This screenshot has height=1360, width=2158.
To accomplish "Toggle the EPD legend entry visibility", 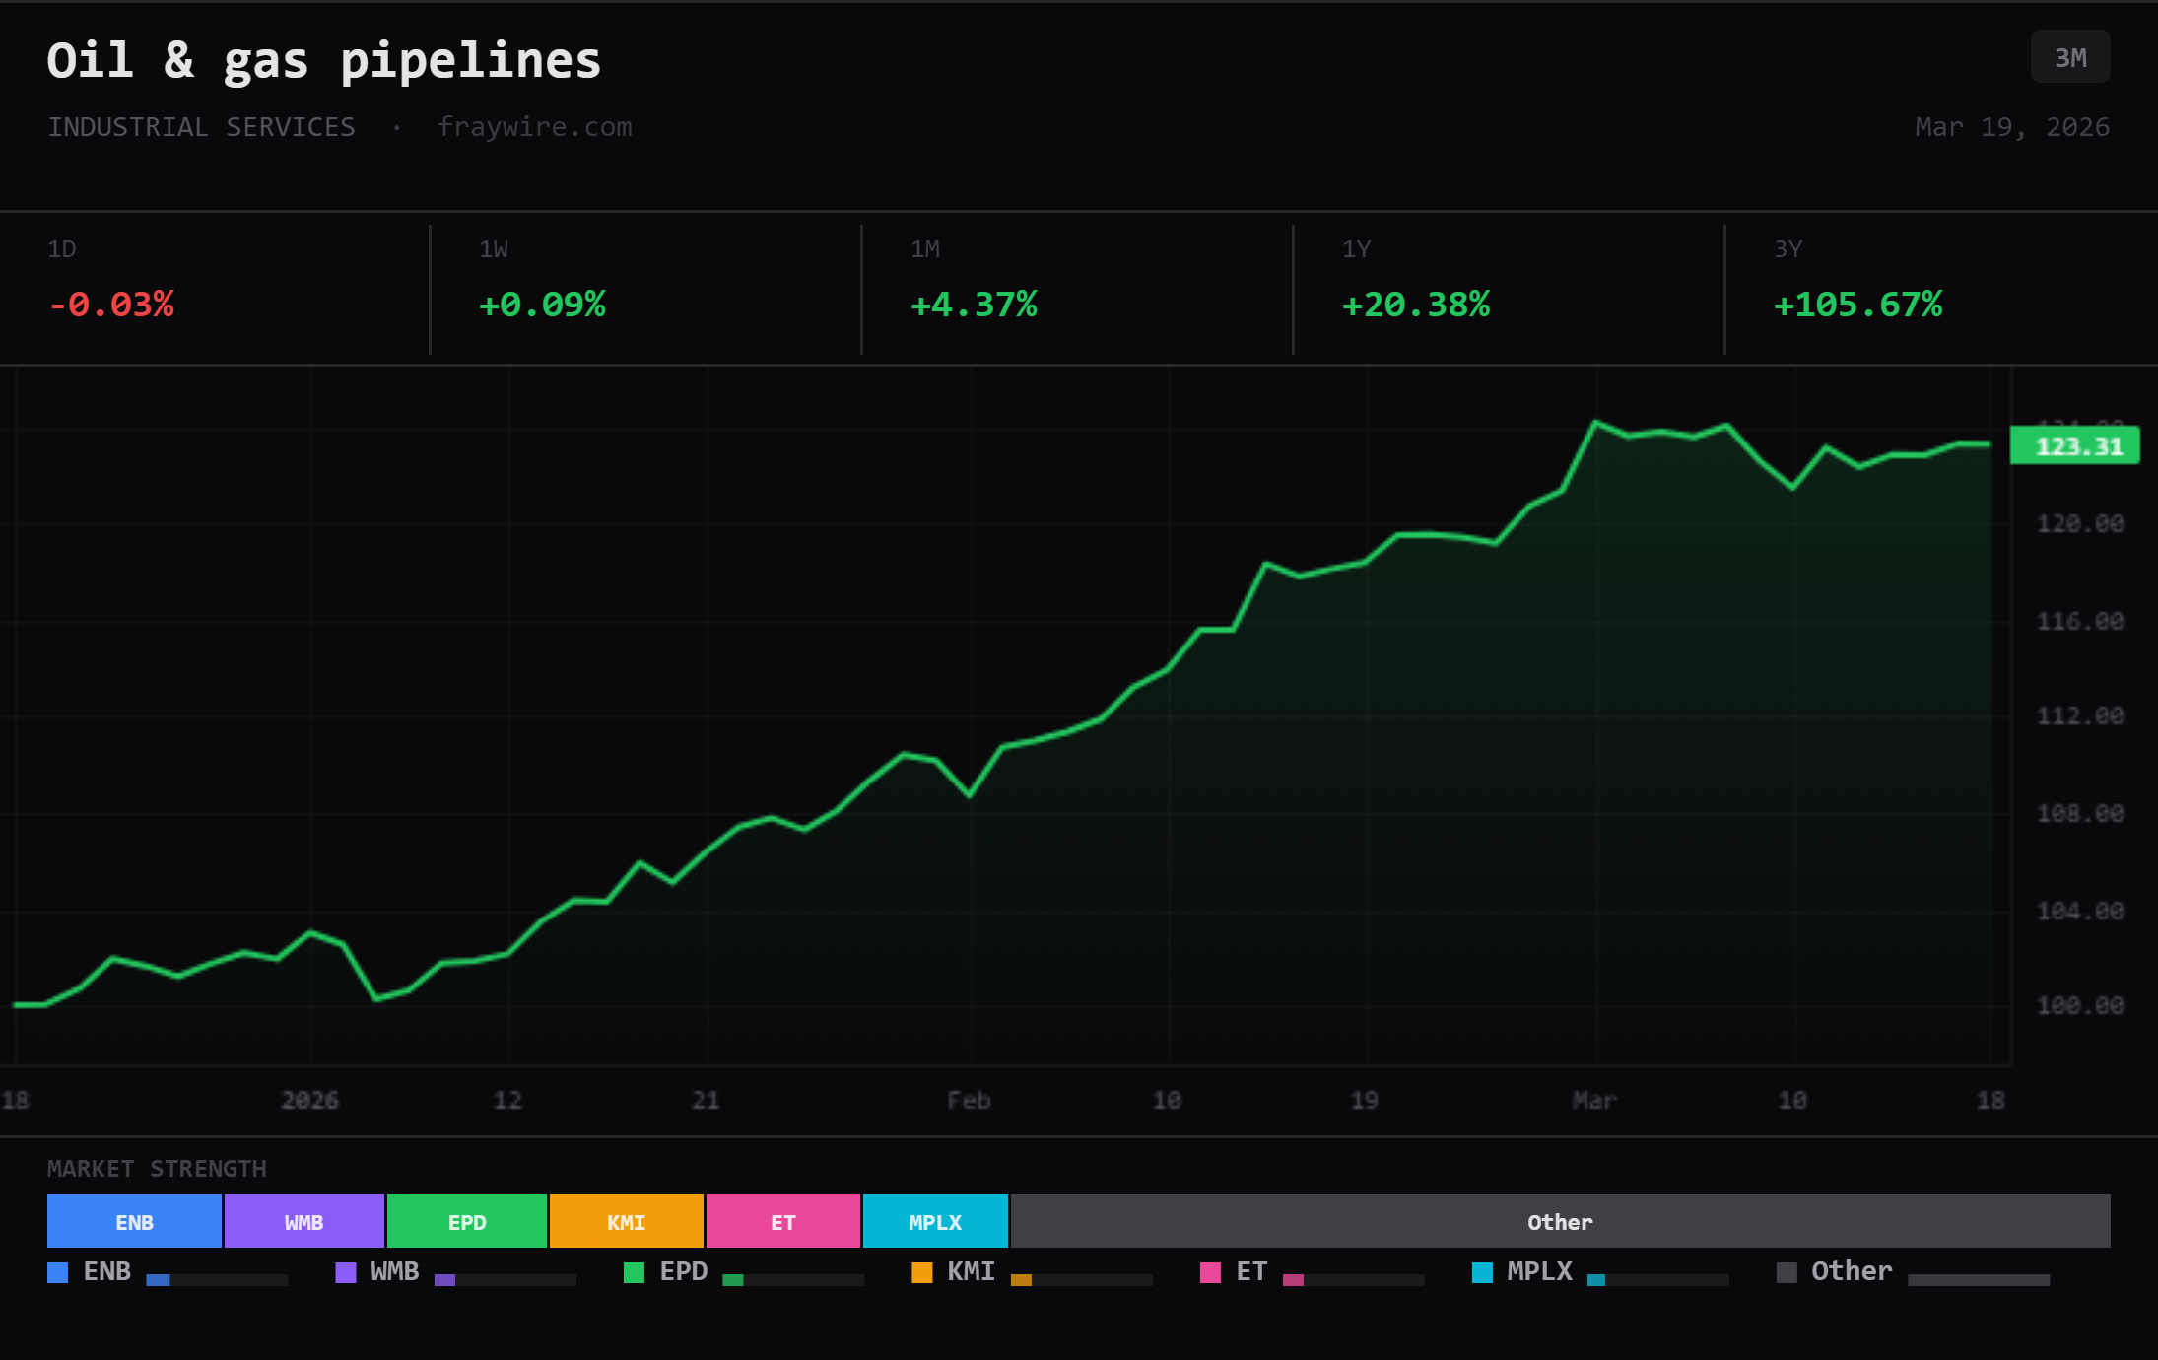I will pyautogui.click(x=632, y=1272).
